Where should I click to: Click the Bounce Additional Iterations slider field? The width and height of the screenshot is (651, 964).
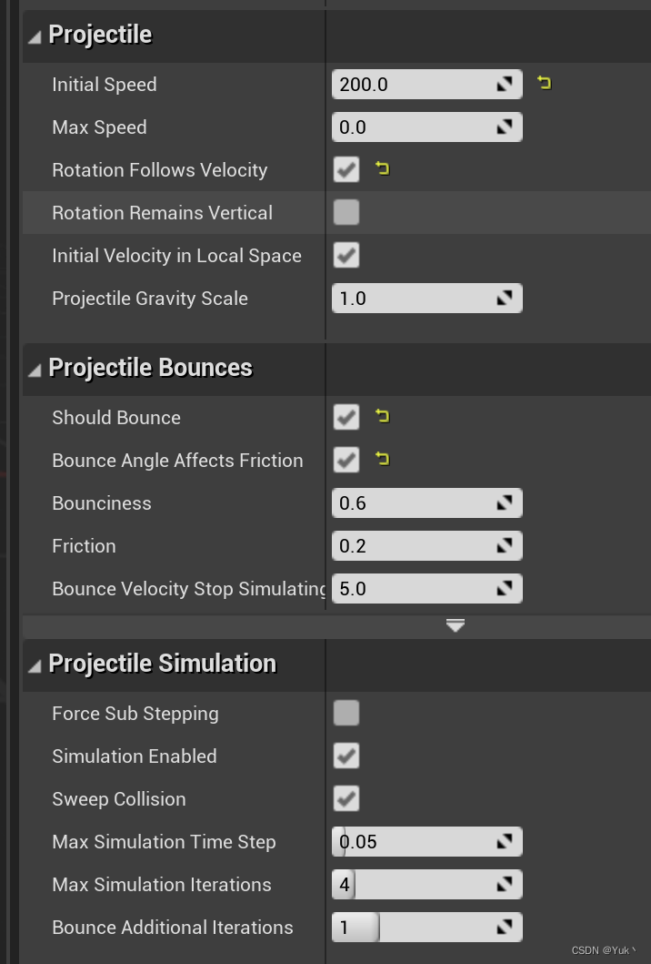[x=418, y=927]
